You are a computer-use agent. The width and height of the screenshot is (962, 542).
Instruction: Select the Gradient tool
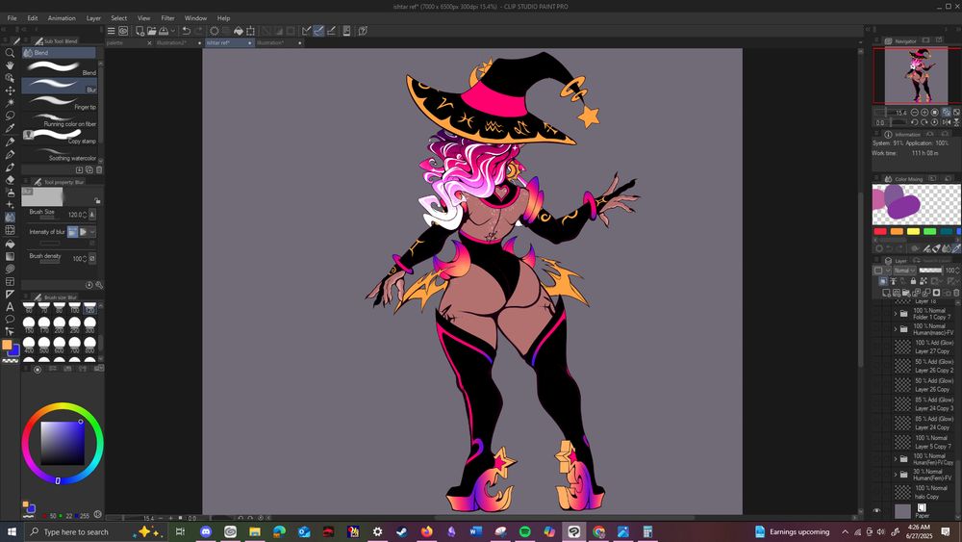coord(10,257)
